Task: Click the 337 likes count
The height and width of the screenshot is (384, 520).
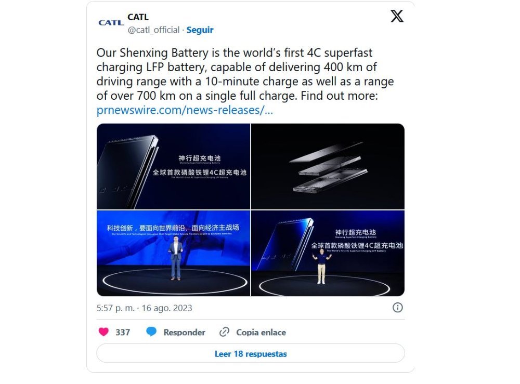Action: coord(123,333)
